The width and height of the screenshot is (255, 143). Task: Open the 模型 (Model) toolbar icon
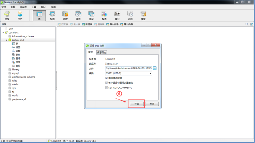143,15
